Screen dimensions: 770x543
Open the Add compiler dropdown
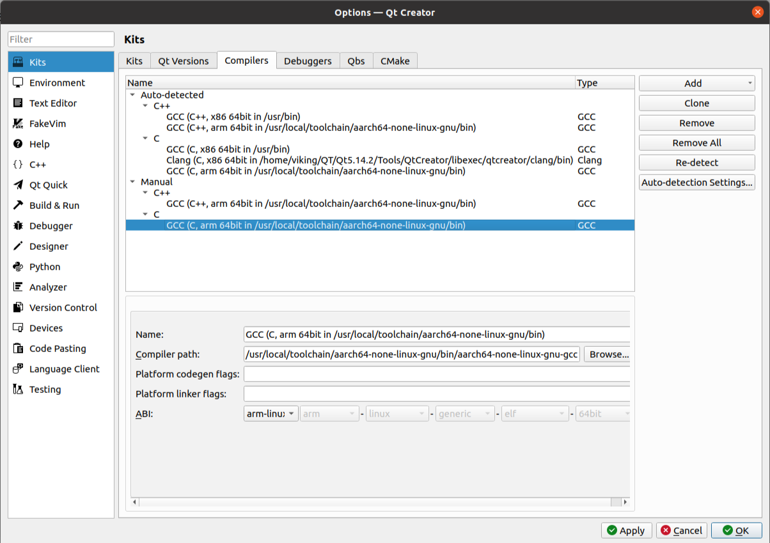point(697,83)
